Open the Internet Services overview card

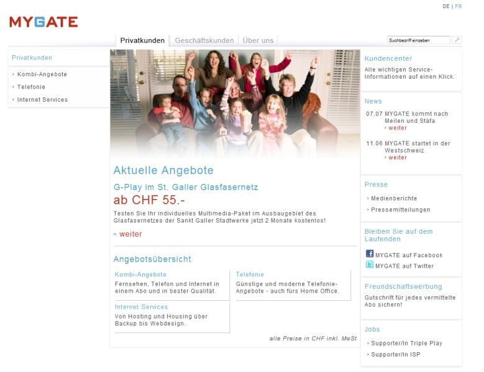pos(172,317)
